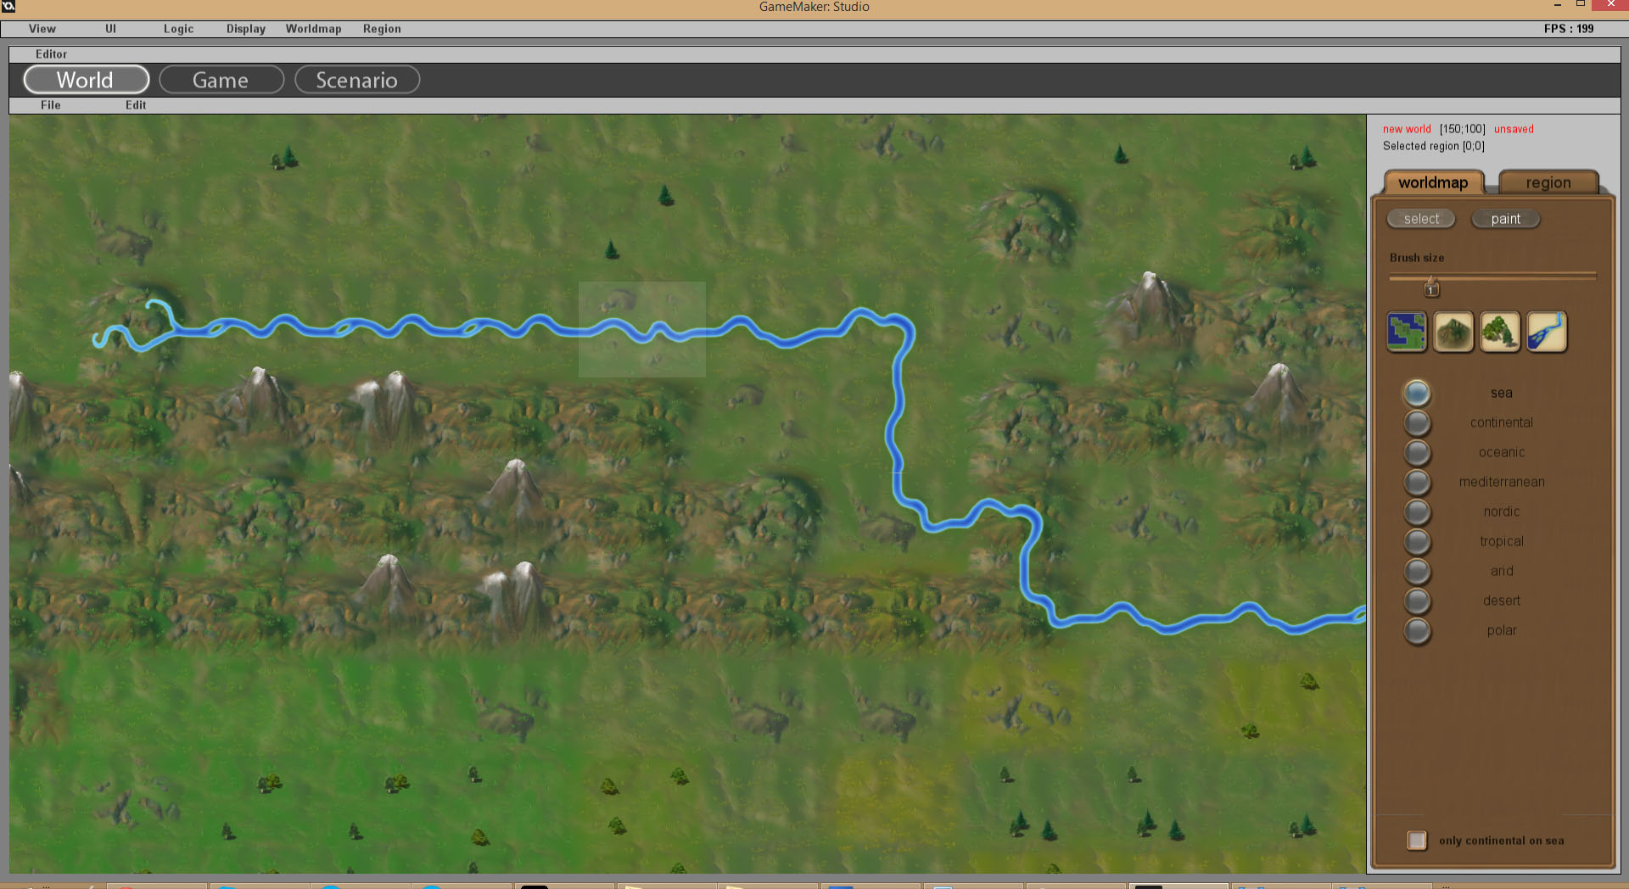This screenshot has width=1629, height=889.
Task: Activate the paint mode button
Action: coord(1506,219)
